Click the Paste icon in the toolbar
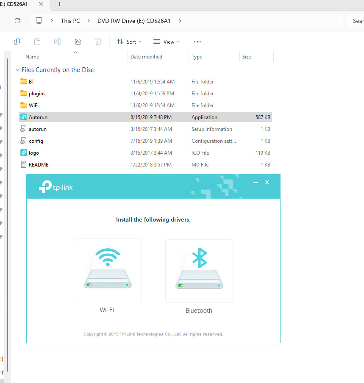The image size is (364, 383). (37, 41)
